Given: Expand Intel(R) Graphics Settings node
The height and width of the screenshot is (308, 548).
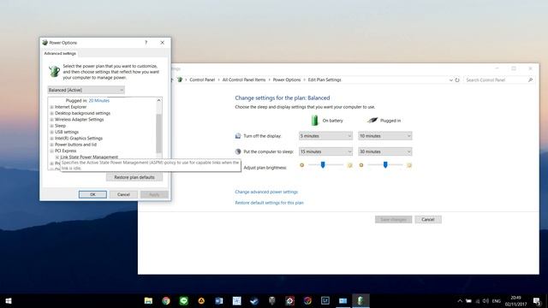Looking at the screenshot, I should 51,139.
